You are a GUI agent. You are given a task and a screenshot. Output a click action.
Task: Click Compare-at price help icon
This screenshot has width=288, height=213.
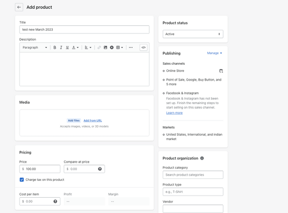pos(100,169)
